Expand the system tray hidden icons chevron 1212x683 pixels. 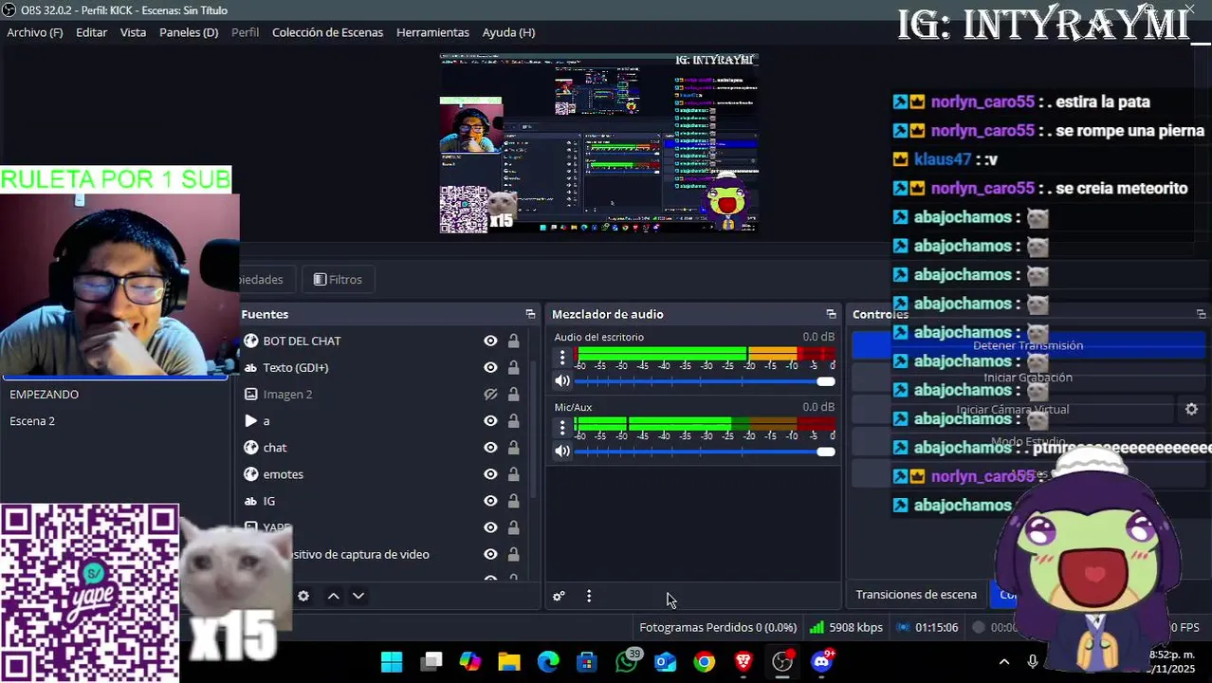pos(1004,661)
